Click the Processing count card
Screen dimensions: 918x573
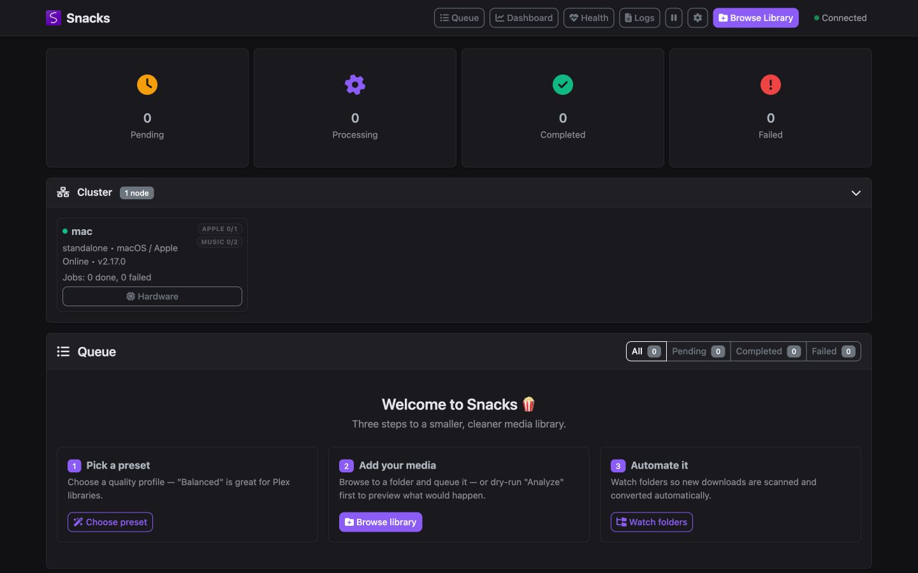[355, 108]
